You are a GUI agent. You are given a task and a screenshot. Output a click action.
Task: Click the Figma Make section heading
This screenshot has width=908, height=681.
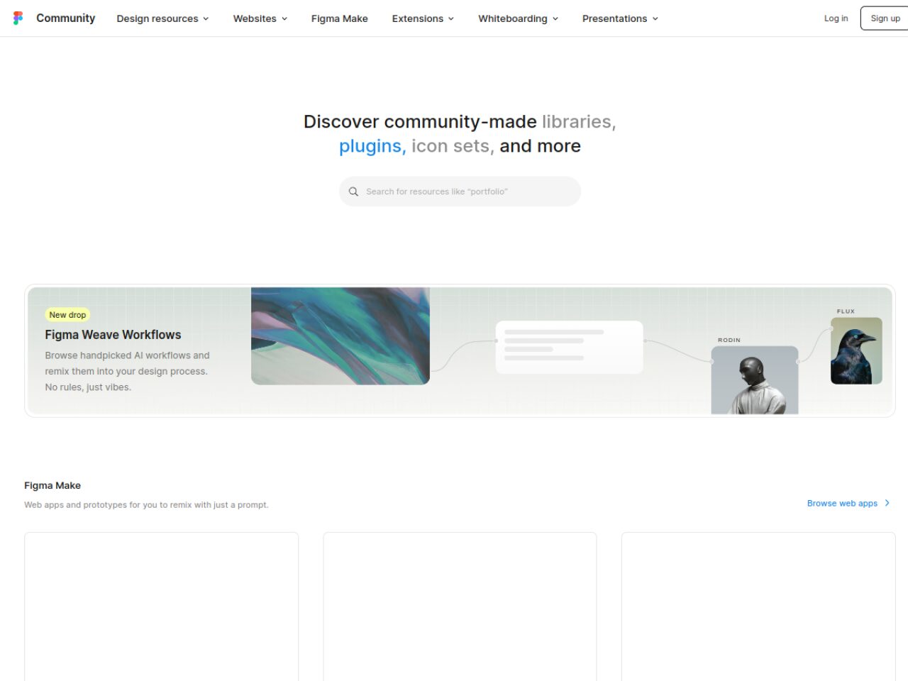click(52, 485)
